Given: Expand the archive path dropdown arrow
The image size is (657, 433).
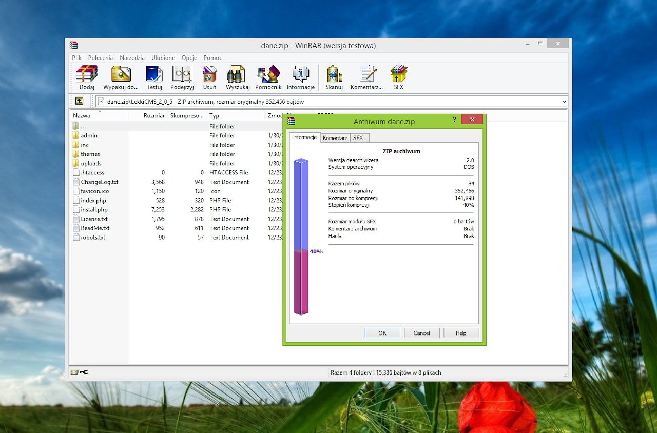Looking at the screenshot, I should 564,102.
